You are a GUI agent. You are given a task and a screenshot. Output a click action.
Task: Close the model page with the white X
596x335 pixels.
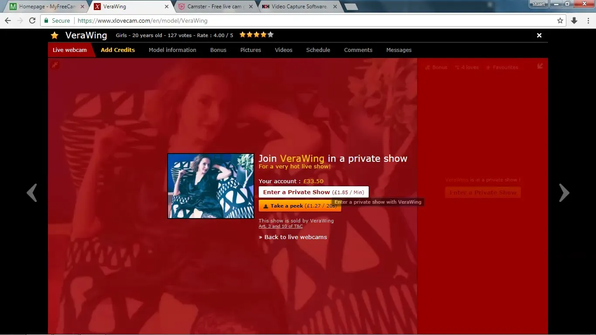[x=539, y=35]
